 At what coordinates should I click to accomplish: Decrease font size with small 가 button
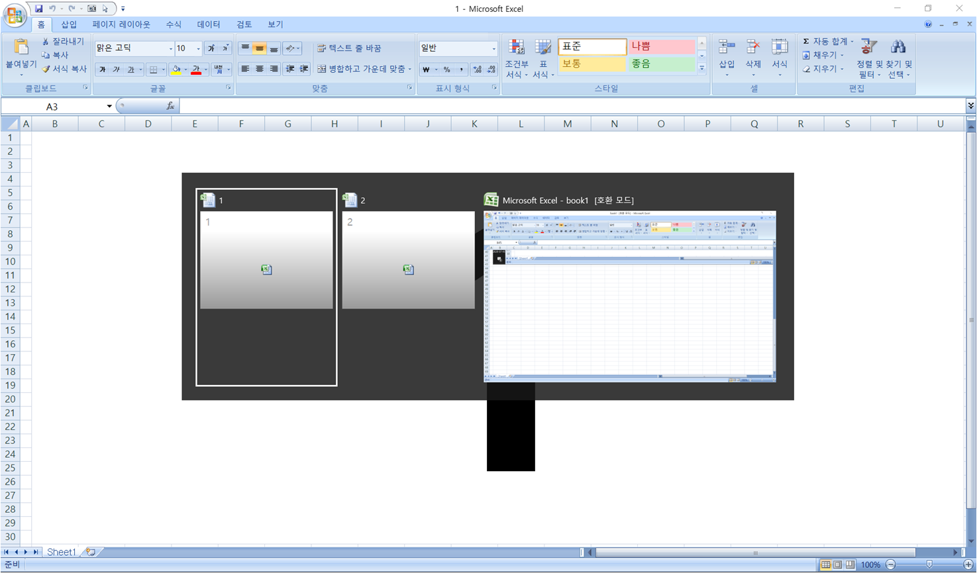click(225, 48)
